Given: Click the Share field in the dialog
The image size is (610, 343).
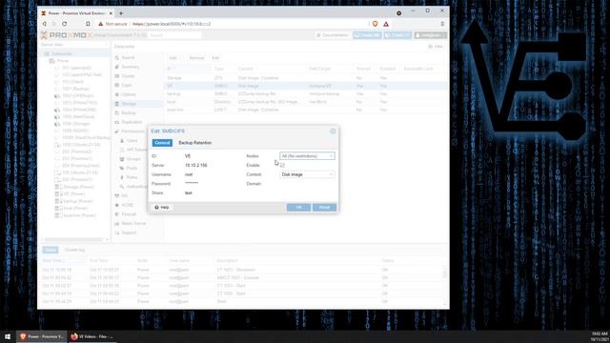Looking at the screenshot, I should [212, 192].
